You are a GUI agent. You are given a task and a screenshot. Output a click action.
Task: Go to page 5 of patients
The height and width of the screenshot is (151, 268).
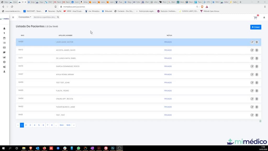coord(39,125)
